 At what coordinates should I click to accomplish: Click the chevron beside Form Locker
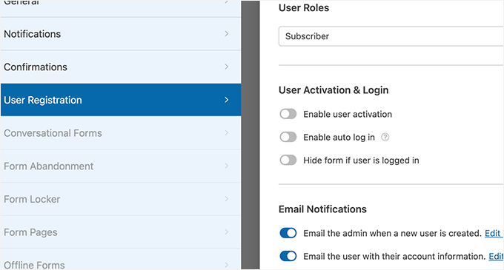click(227, 199)
